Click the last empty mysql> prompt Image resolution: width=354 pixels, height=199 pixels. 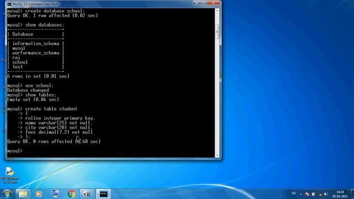[15, 151]
